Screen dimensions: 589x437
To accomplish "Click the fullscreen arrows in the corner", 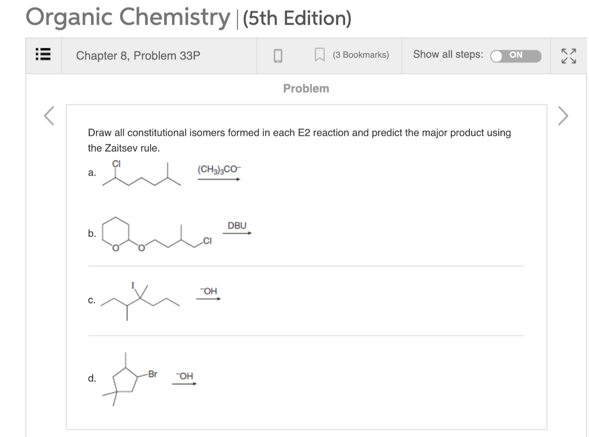I will (569, 55).
